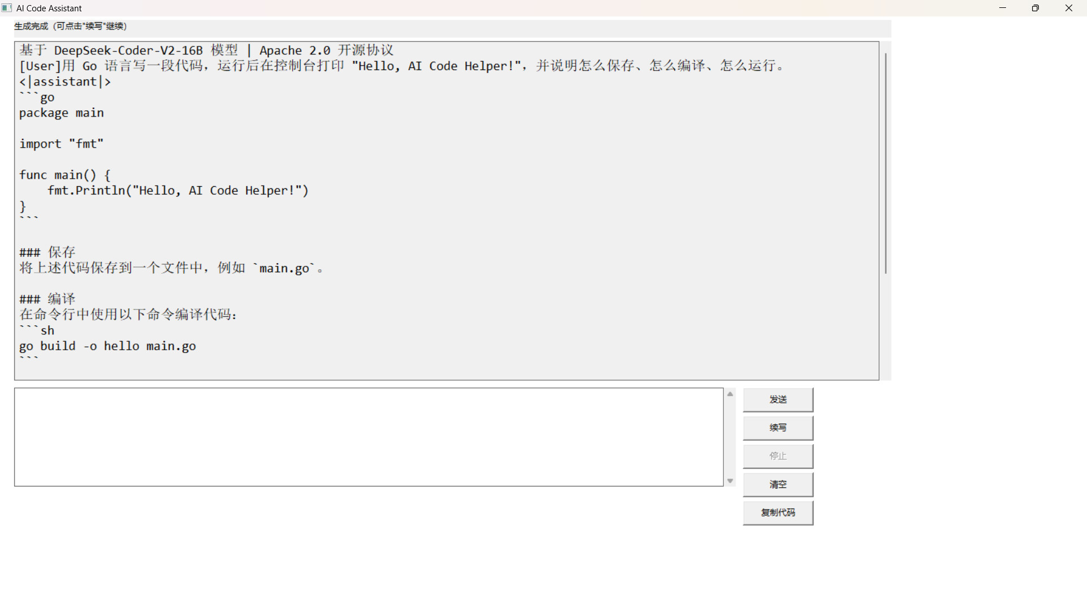Image resolution: width=1087 pixels, height=611 pixels.
Task: Click the down arrow on the input scrollbar
Action: pyautogui.click(x=730, y=480)
